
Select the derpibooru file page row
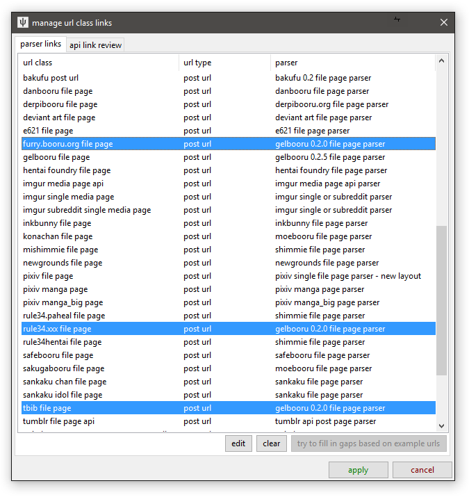[229, 104]
